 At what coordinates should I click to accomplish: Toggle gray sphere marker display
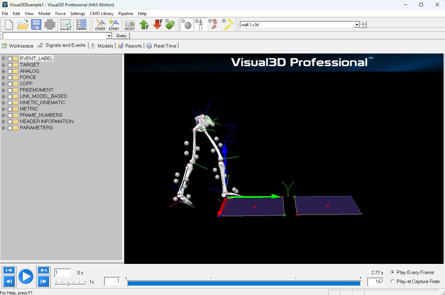(x=187, y=24)
